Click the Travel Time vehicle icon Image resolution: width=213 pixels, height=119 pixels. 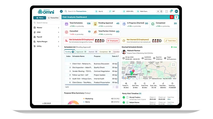tap(126, 83)
